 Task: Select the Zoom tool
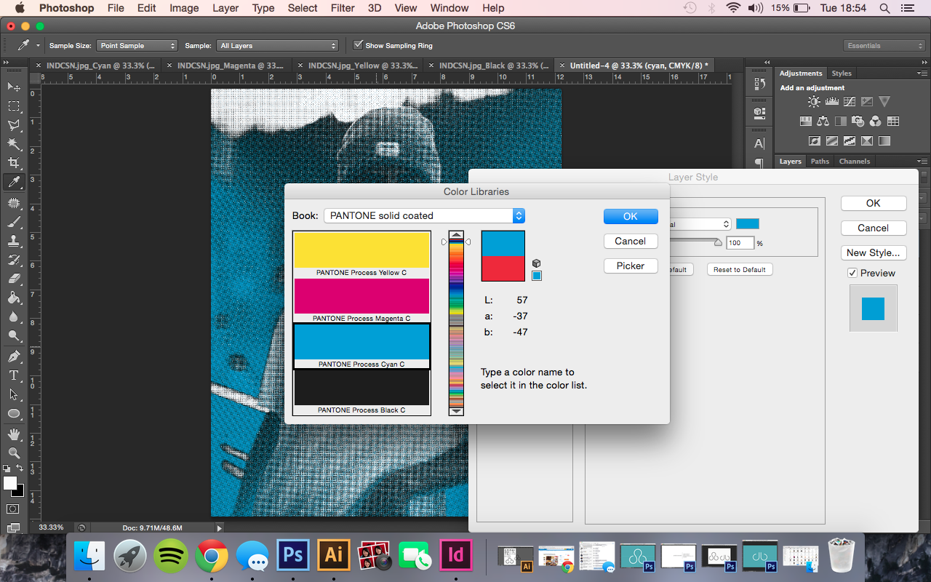13,453
